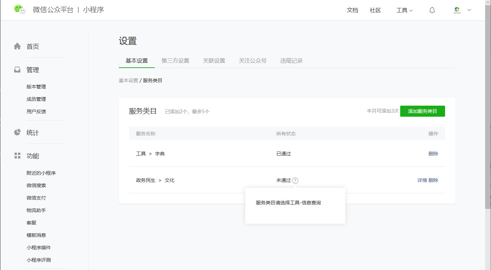Open 首页 in the sidebar
Viewport: 491px width, 270px height.
33,47
